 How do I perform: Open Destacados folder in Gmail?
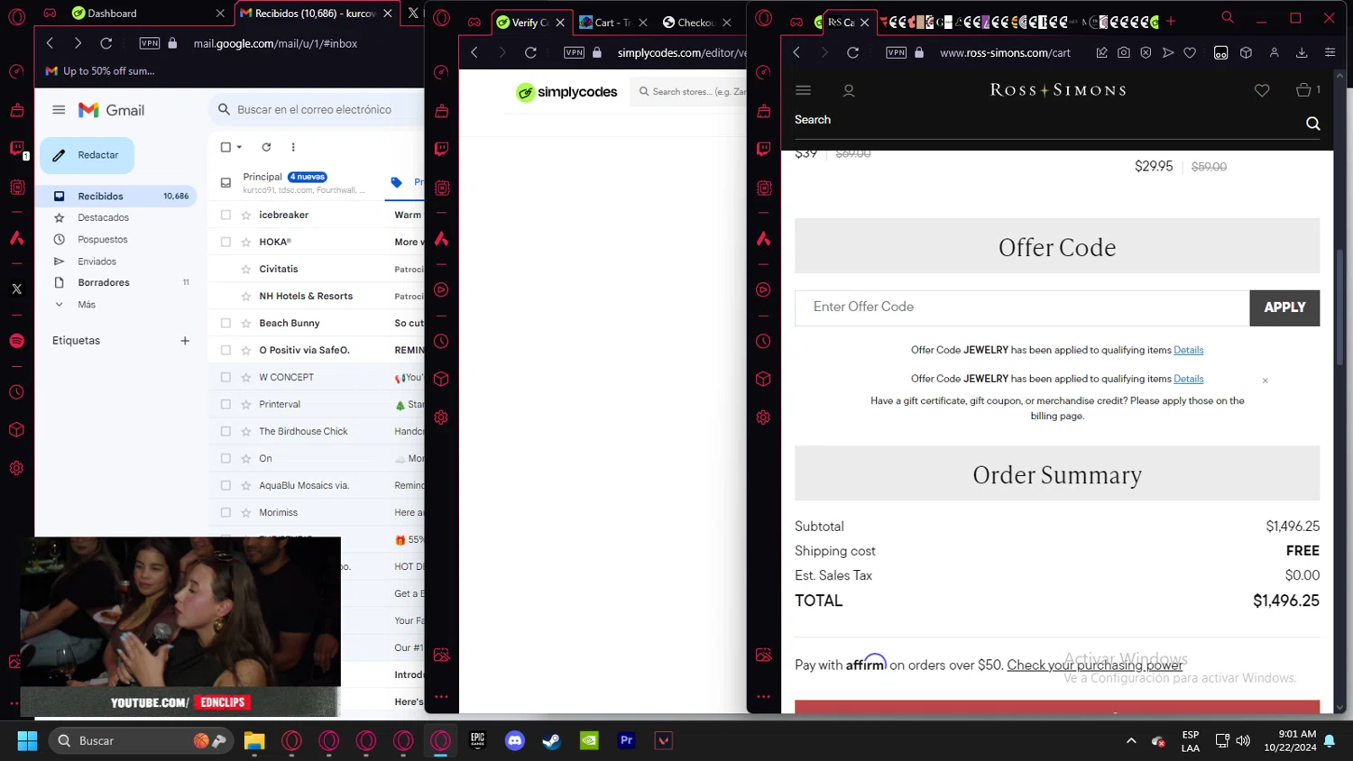tap(103, 217)
